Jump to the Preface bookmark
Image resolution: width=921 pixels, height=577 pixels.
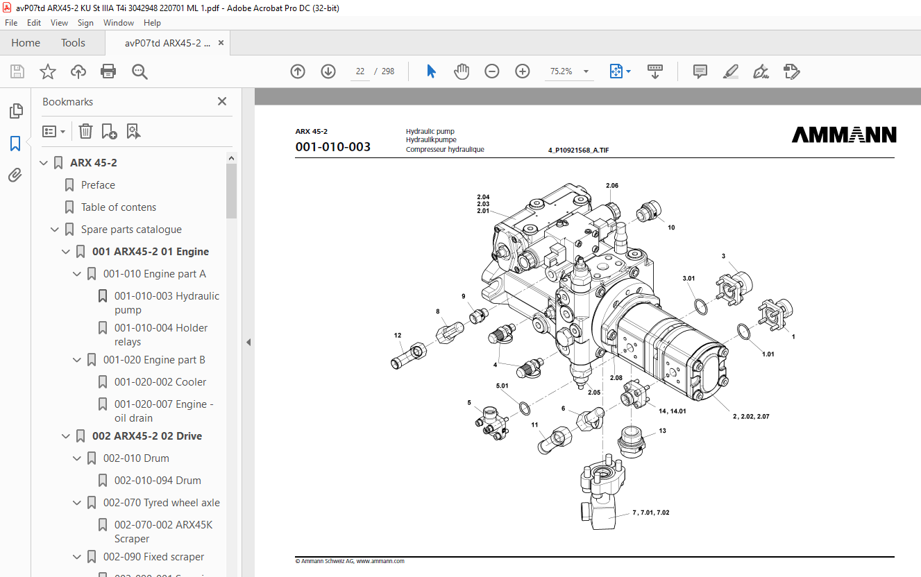pos(98,185)
